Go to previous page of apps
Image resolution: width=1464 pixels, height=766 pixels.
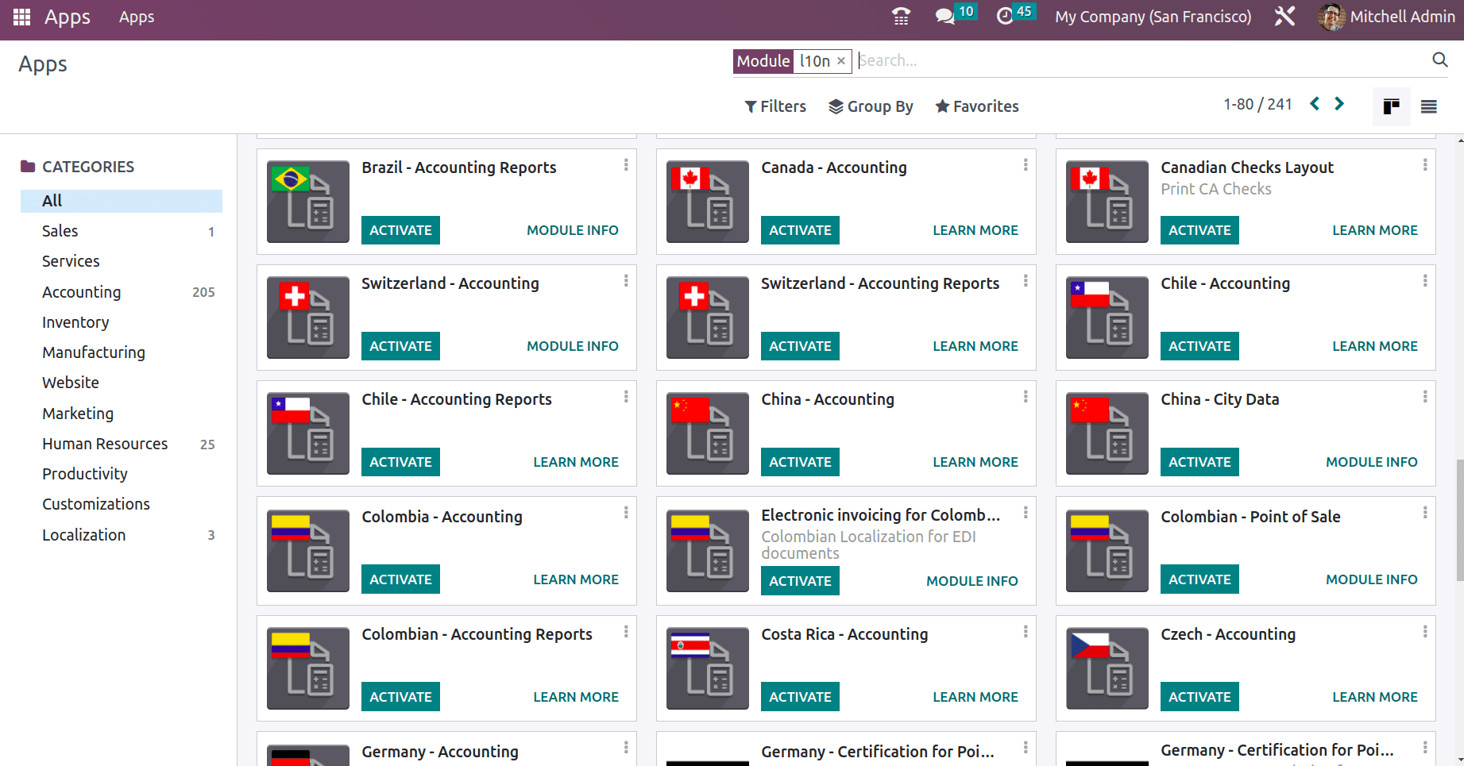tap(1315, 104)
